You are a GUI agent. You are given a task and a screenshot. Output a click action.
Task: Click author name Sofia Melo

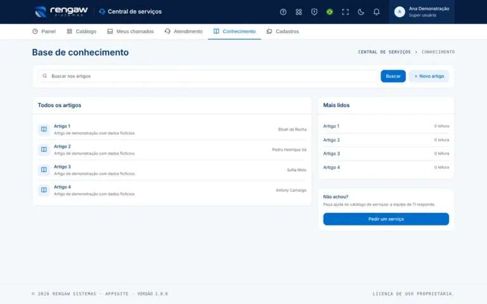click(297, 170)
